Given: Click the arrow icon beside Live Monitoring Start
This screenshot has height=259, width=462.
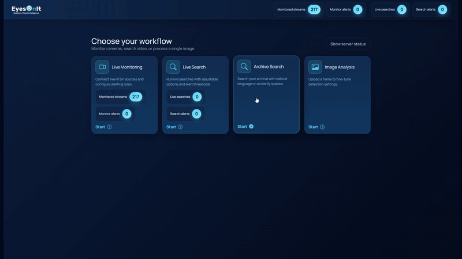Looking at the screenshot, I should coord(109,127).
